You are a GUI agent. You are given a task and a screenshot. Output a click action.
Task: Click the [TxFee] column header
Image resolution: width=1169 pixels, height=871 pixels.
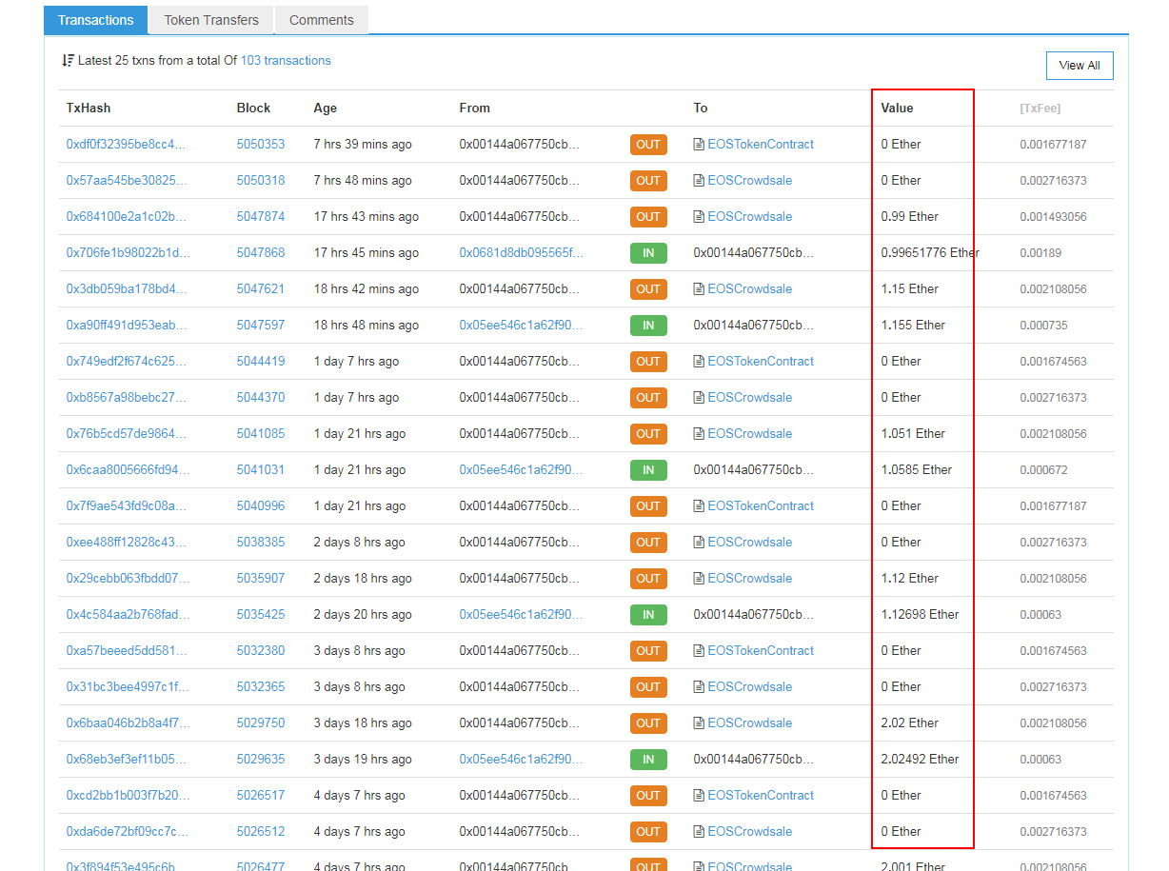(x=1040, y=109)
